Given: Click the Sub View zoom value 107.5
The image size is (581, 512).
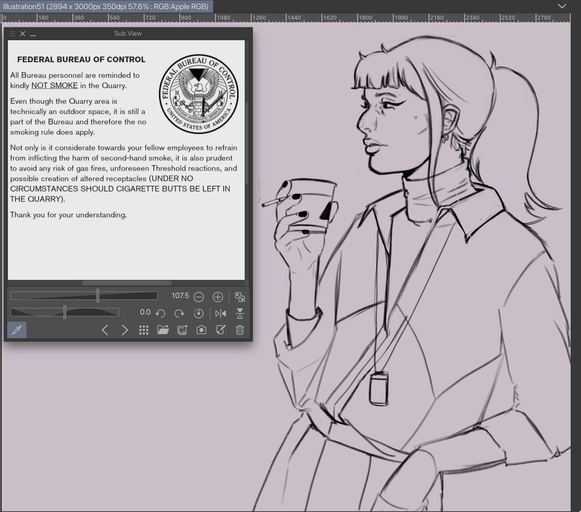Looking at the screenshot, I should click(180, 295).
